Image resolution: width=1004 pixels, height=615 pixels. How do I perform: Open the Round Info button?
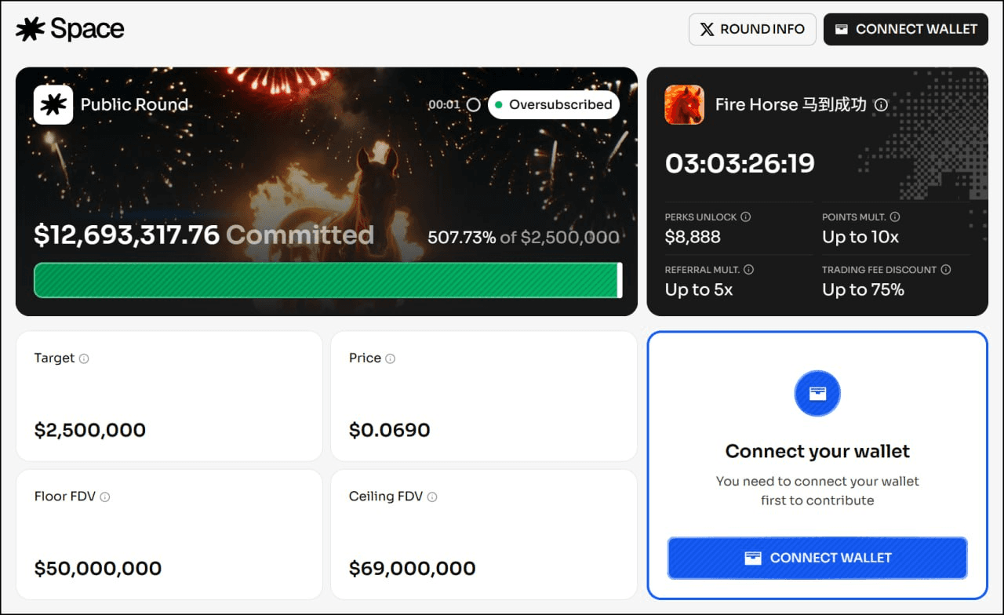[x=752, y=29]
